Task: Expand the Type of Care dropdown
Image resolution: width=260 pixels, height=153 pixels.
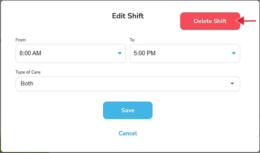Action: pyautogui.click(x=128, y=84)
